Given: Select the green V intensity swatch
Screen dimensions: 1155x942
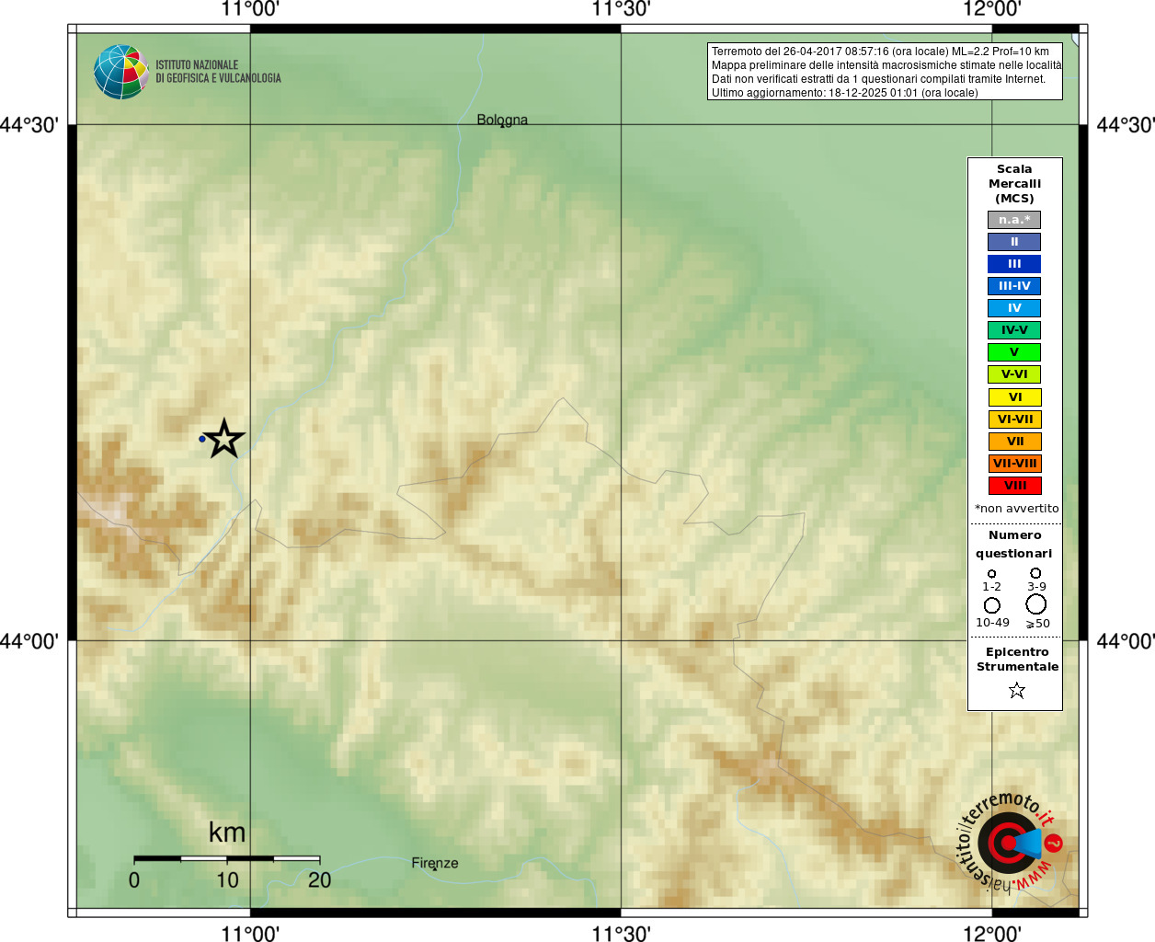Looking at the screenshot, I should (x=1014, y=352).
